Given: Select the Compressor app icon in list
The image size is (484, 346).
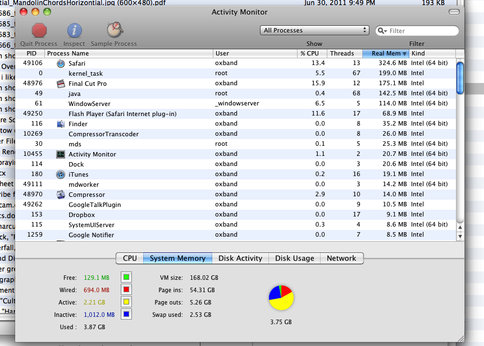Looking at the screenshot, I should 61,195.
